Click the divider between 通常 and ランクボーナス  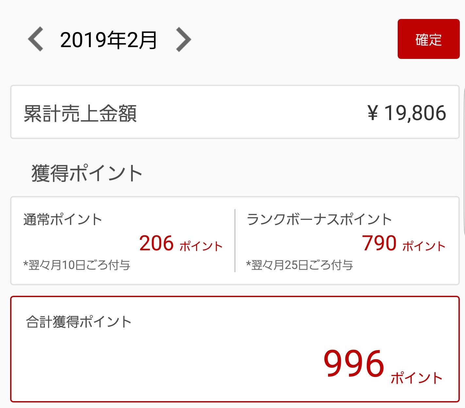(235, 240)
